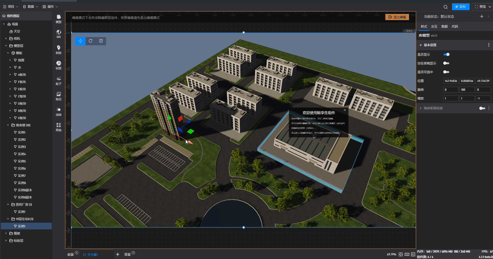The height and width of the screenshot is (259, 493).
Task: Enable the 物体距离检测 toggle
Action: point(482,108)
